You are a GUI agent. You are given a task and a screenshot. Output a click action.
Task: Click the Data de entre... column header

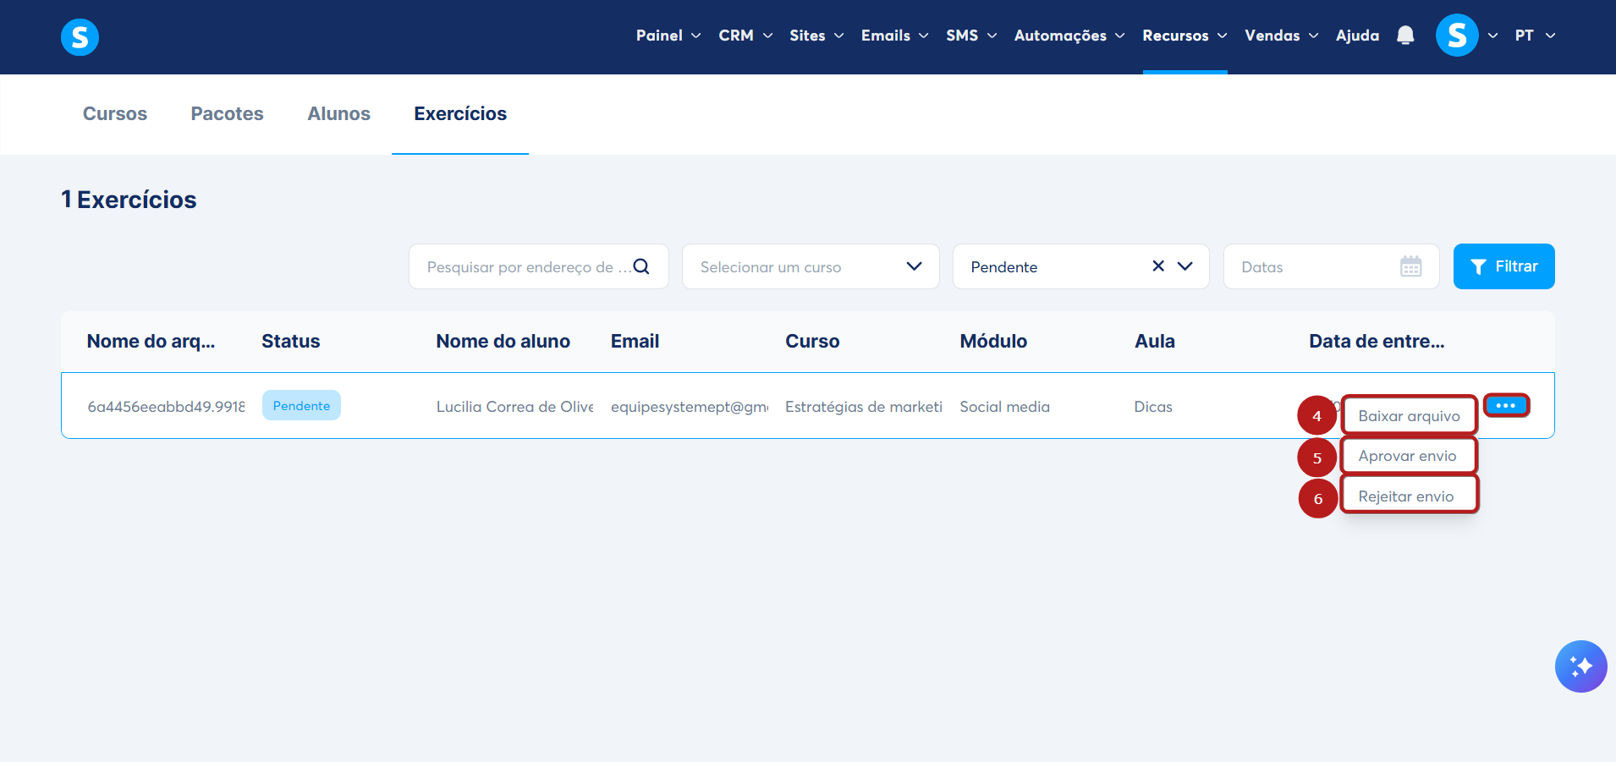click(x=1377, y=341)
